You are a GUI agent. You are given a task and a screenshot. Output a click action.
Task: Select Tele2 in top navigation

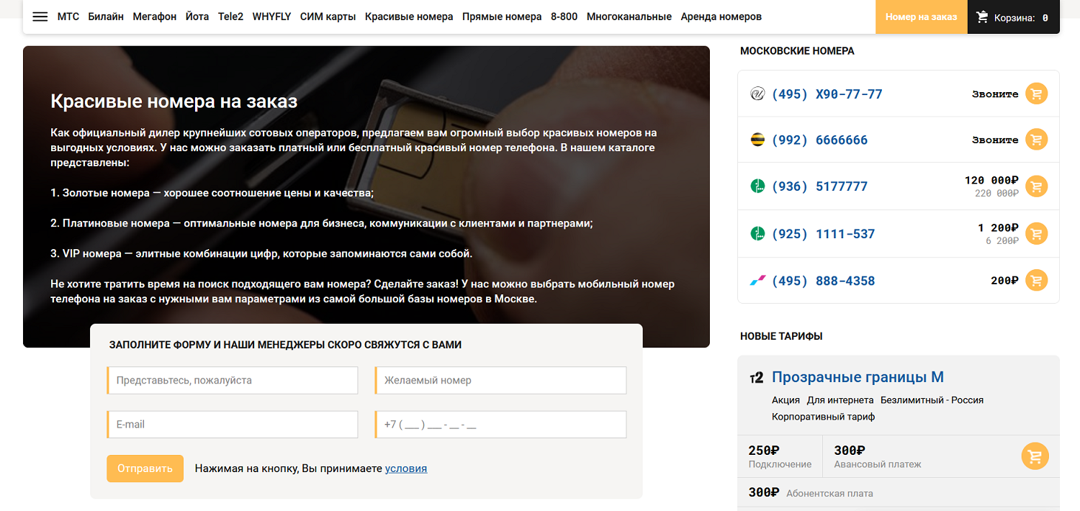[x=230, y=17]
